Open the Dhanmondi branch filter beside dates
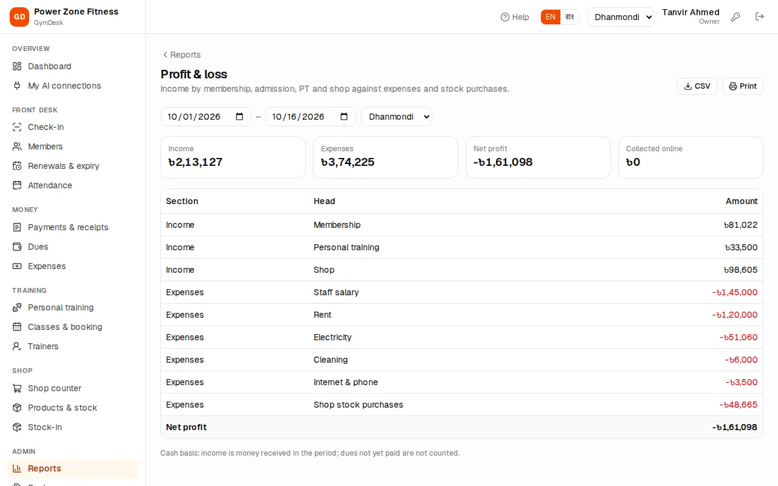Image resolution: width=778 pixels, height=486 pixels. click(x=396, y=117)
